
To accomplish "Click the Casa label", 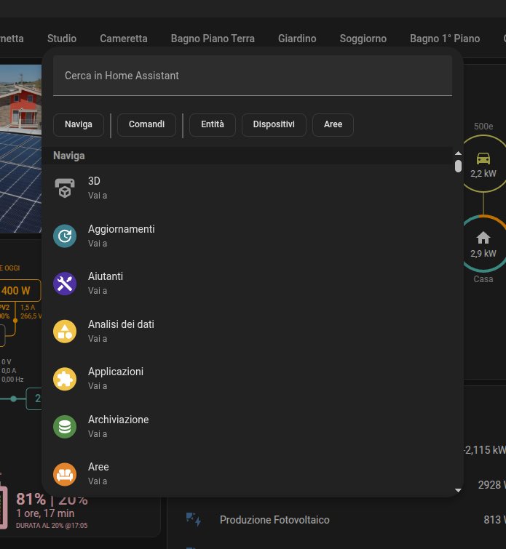I will [x=483, y=279].
